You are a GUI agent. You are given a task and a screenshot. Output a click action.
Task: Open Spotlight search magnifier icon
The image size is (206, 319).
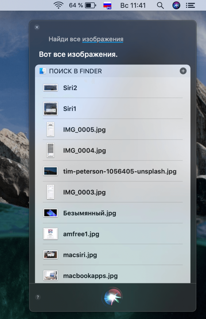pos(160,5)
